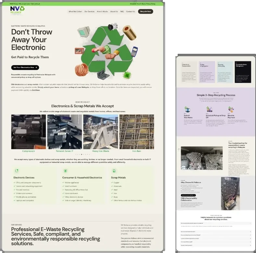This screenshot has height=253, width=256.
Task: Click the Recycle Now button
Action: 146,11
